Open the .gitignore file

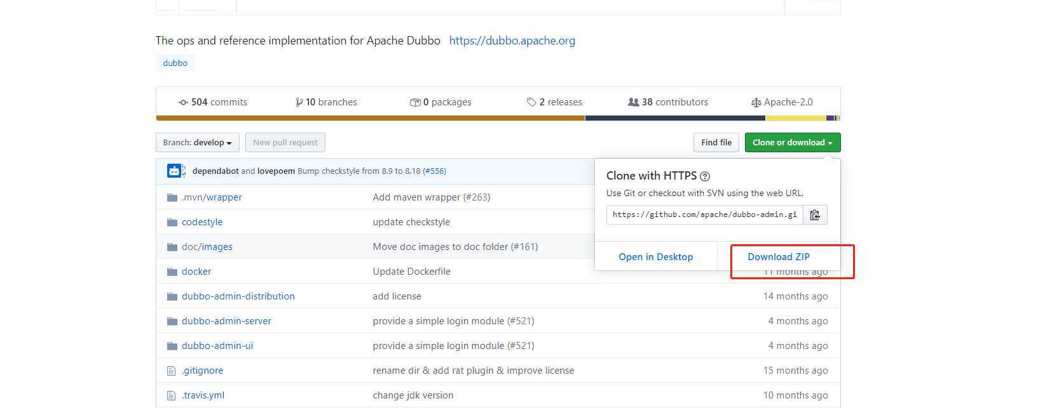(x=202, y=371)
